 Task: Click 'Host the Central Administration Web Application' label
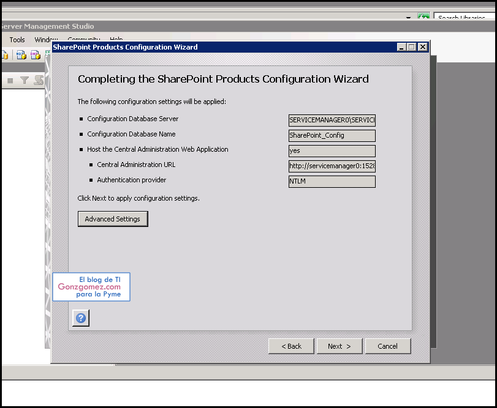pos(157,149)
